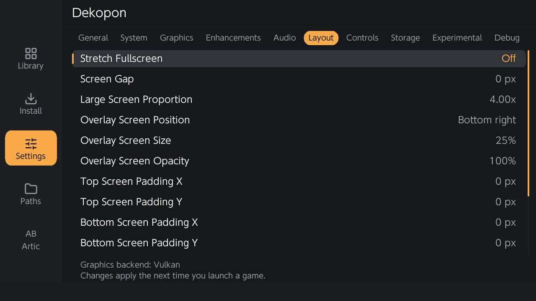Select the Settings sliders icon

click(x=31, y=144)
